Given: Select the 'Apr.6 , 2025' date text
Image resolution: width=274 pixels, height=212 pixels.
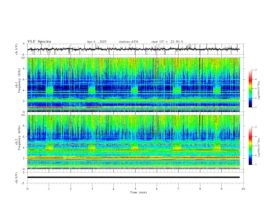Looking at the screenshot, I should [97, 42].
